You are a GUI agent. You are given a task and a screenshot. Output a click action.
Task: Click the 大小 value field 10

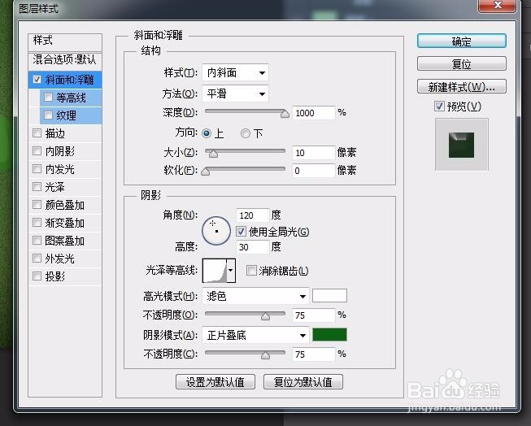[x=314, y=153]
